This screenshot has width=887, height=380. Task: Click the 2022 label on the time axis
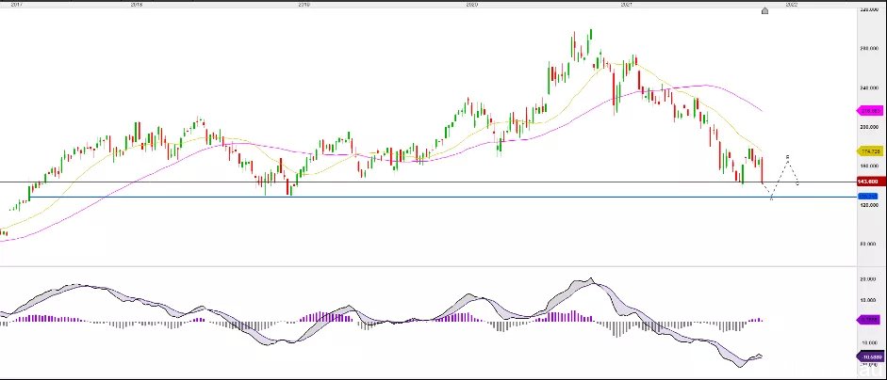pos(792,4)
